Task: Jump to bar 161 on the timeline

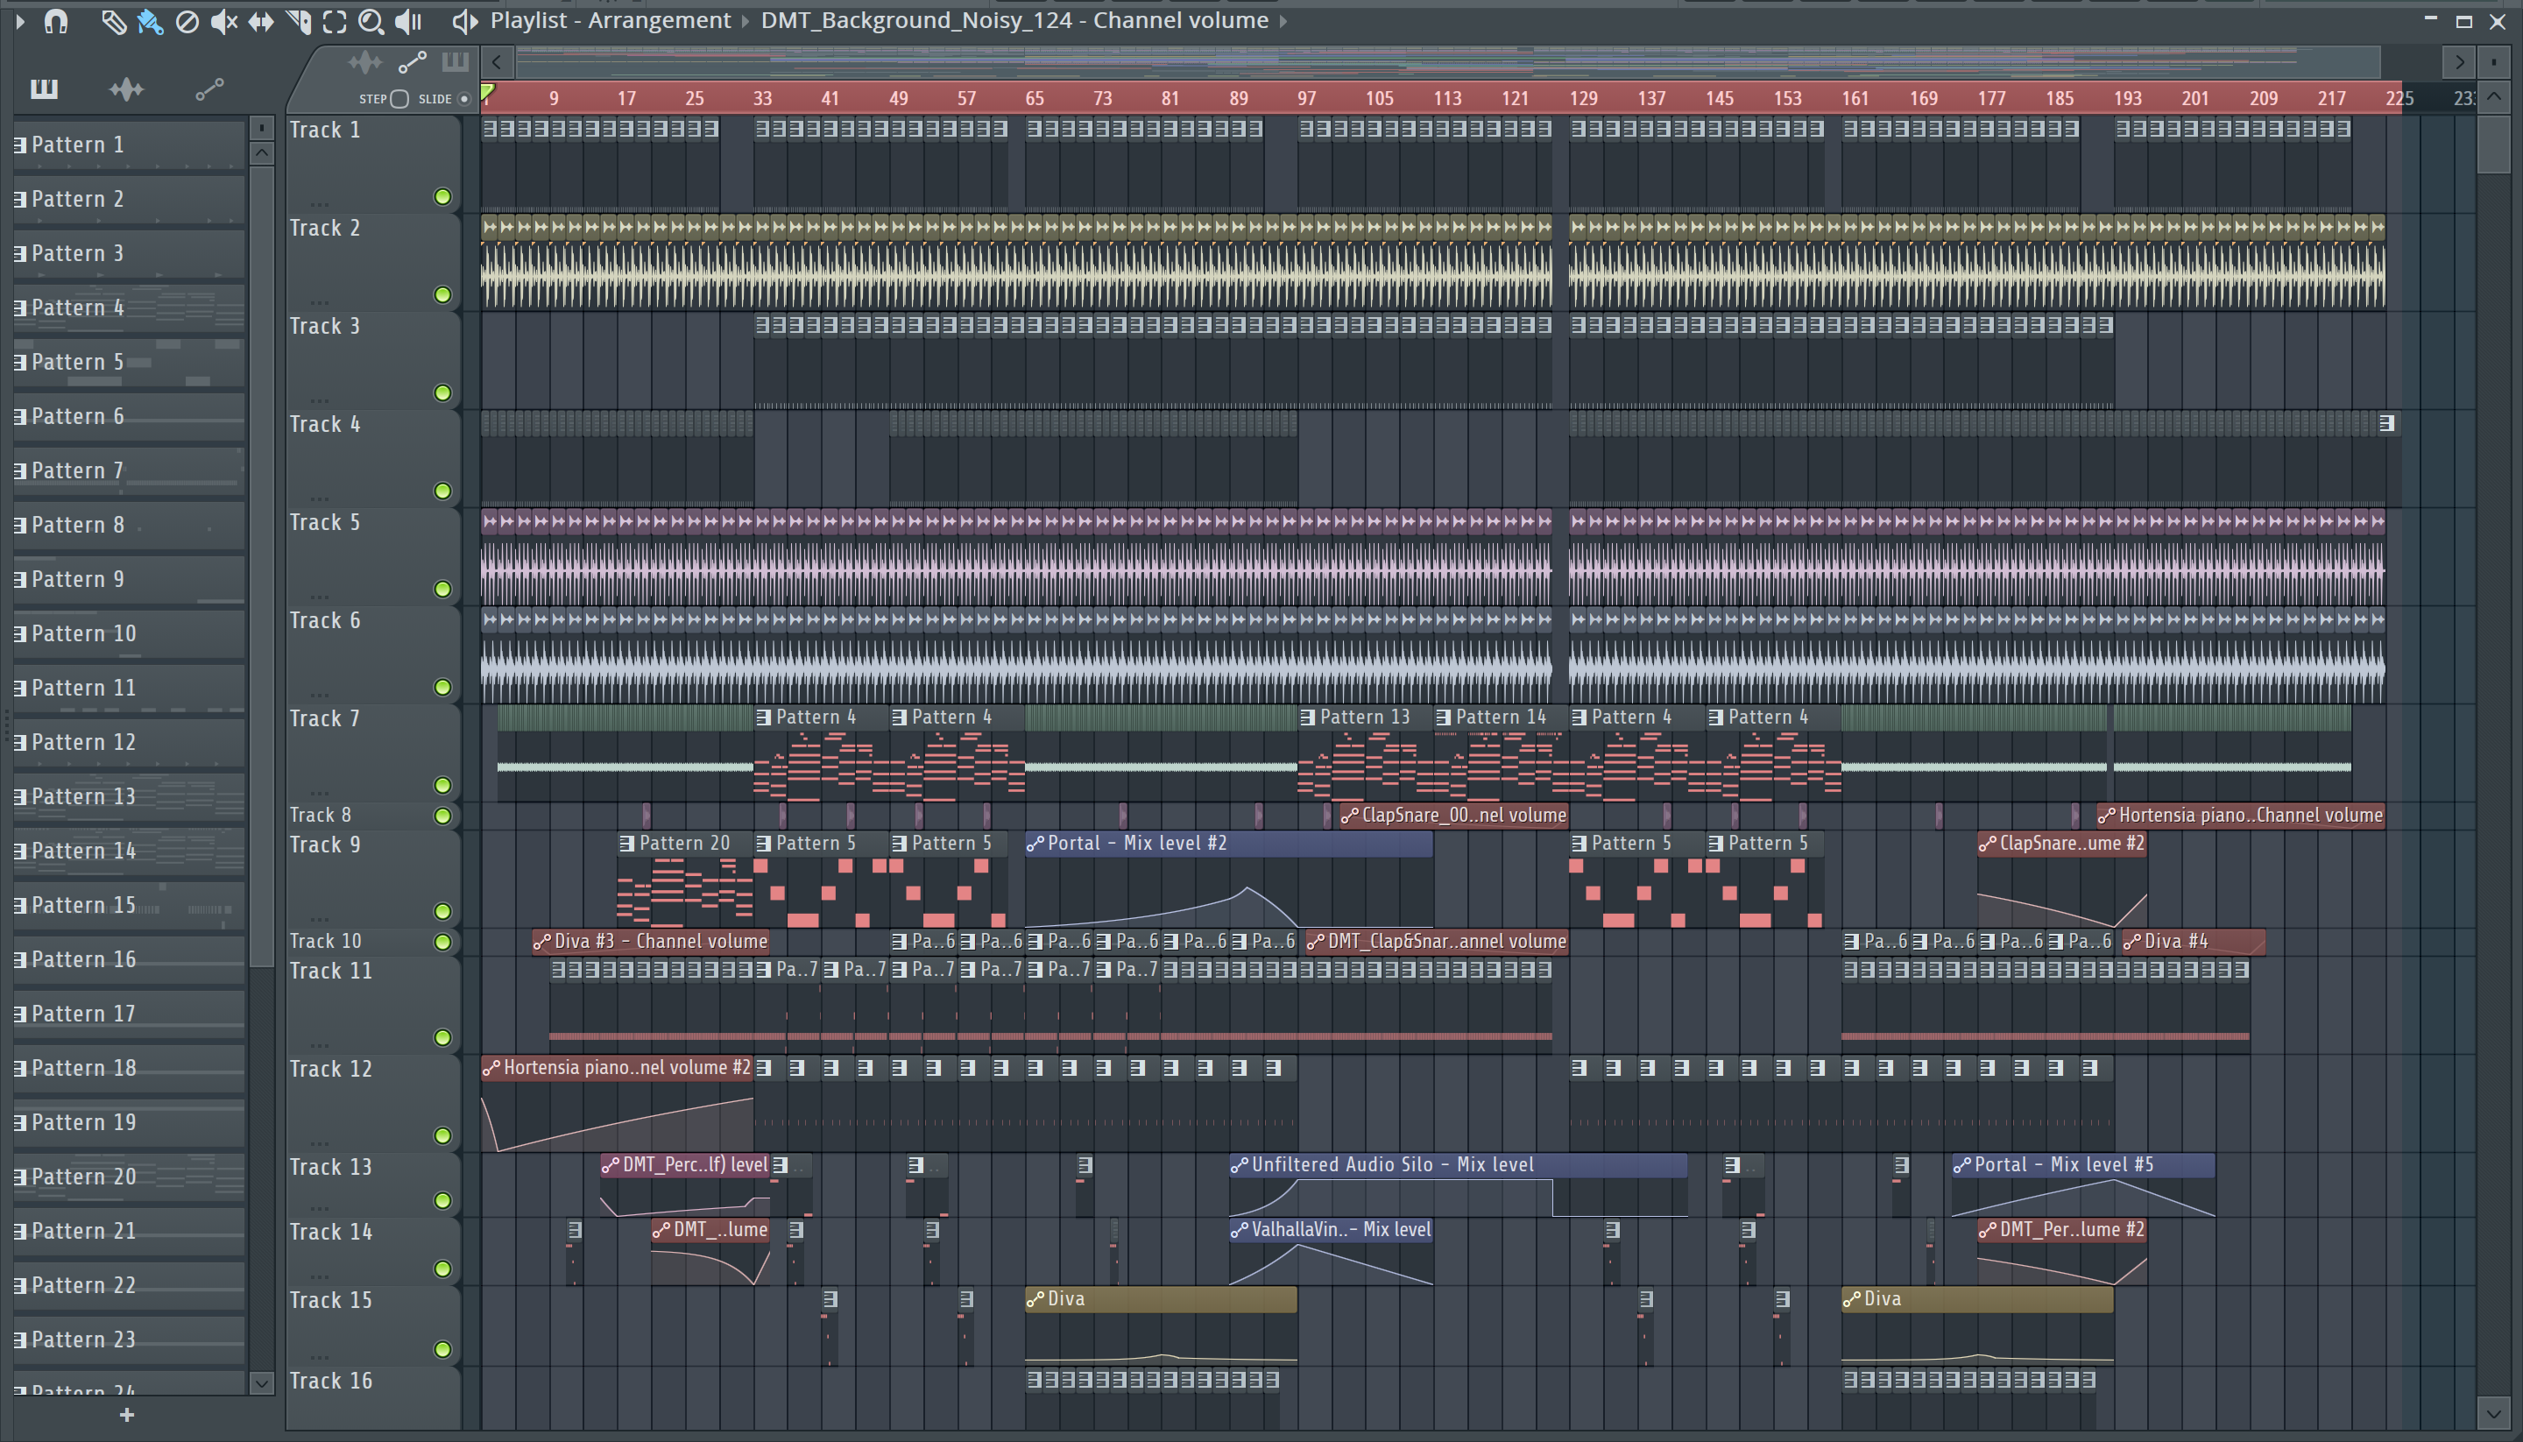Action: click(1855, 98)
